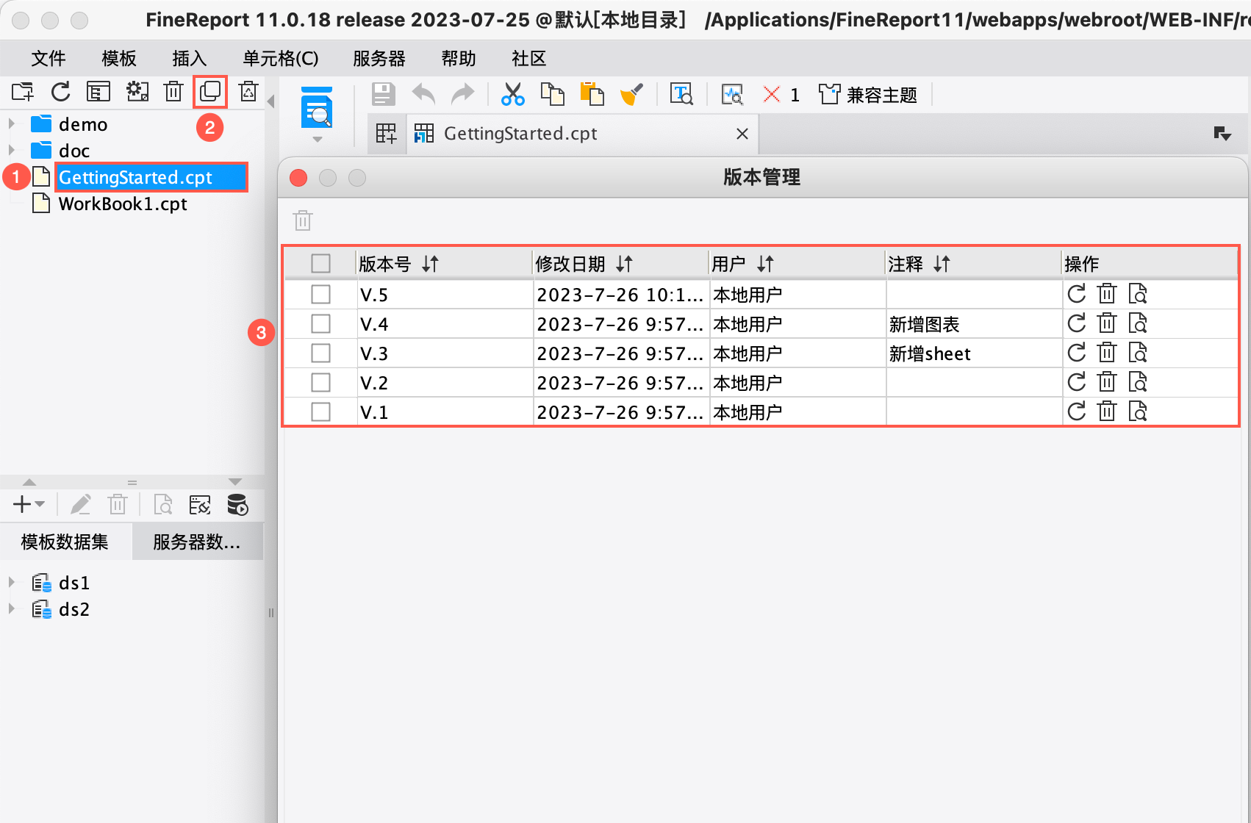This screenshot has width=1251, height=823.
Task: Click the dataset preview icon in dataset toolbar
Action: click(162, 505)
